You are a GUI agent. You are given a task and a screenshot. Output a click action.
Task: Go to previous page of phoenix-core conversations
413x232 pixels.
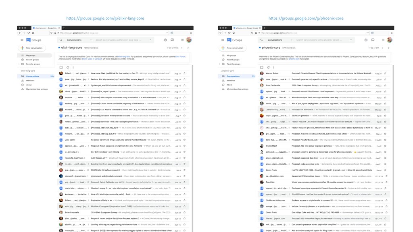[x=382, y=48]
